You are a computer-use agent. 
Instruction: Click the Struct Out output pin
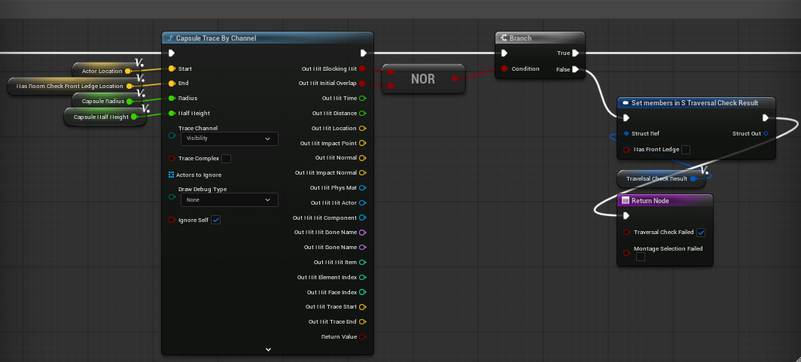(x=765, y=134)
